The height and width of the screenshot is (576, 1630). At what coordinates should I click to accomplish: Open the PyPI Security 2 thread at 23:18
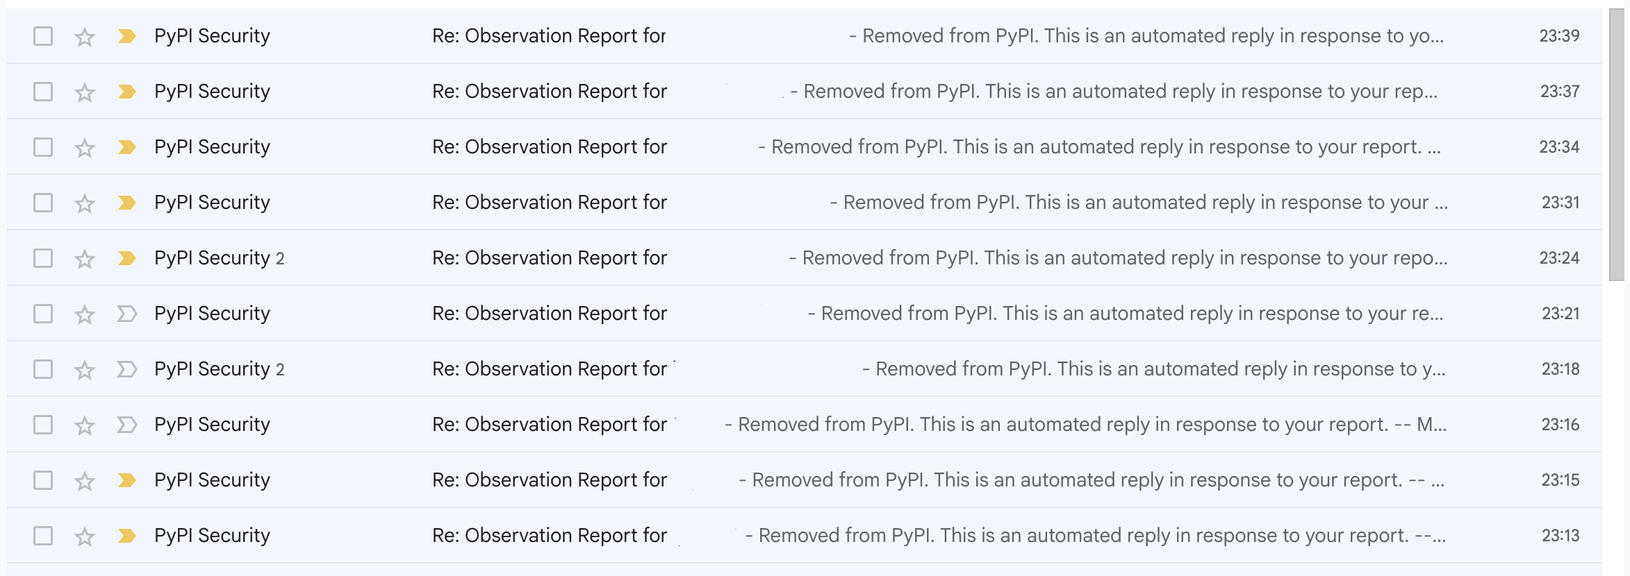tap(805, 369)
